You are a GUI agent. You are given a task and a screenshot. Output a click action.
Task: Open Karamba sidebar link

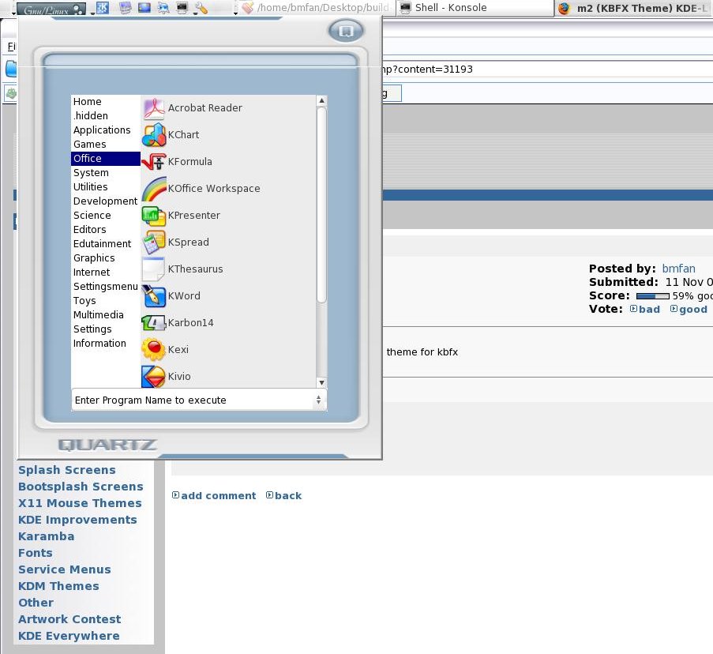pos(47,536)
